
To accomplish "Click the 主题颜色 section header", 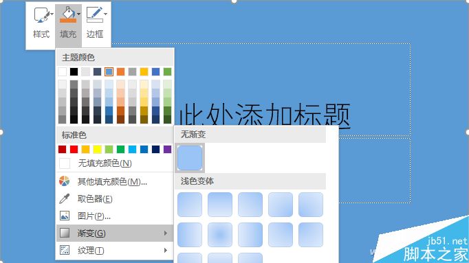I will (115, 57).
